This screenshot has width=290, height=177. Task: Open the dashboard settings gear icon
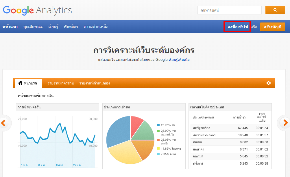point(268,83)
